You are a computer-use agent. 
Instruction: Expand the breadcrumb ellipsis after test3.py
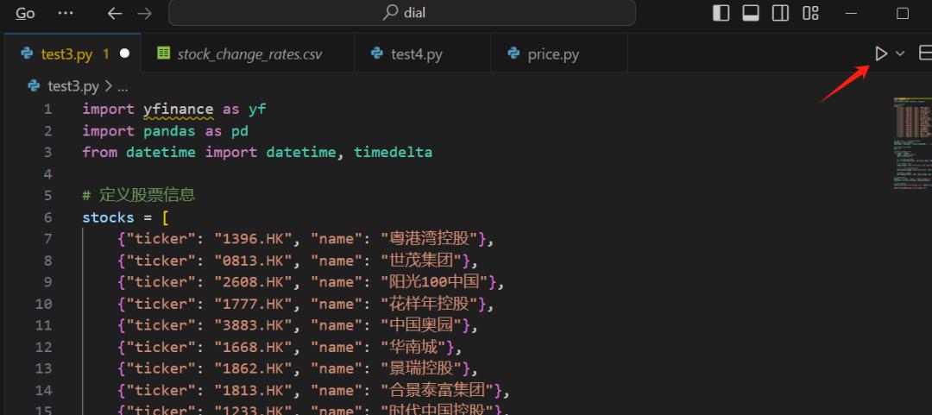(123, 85)
